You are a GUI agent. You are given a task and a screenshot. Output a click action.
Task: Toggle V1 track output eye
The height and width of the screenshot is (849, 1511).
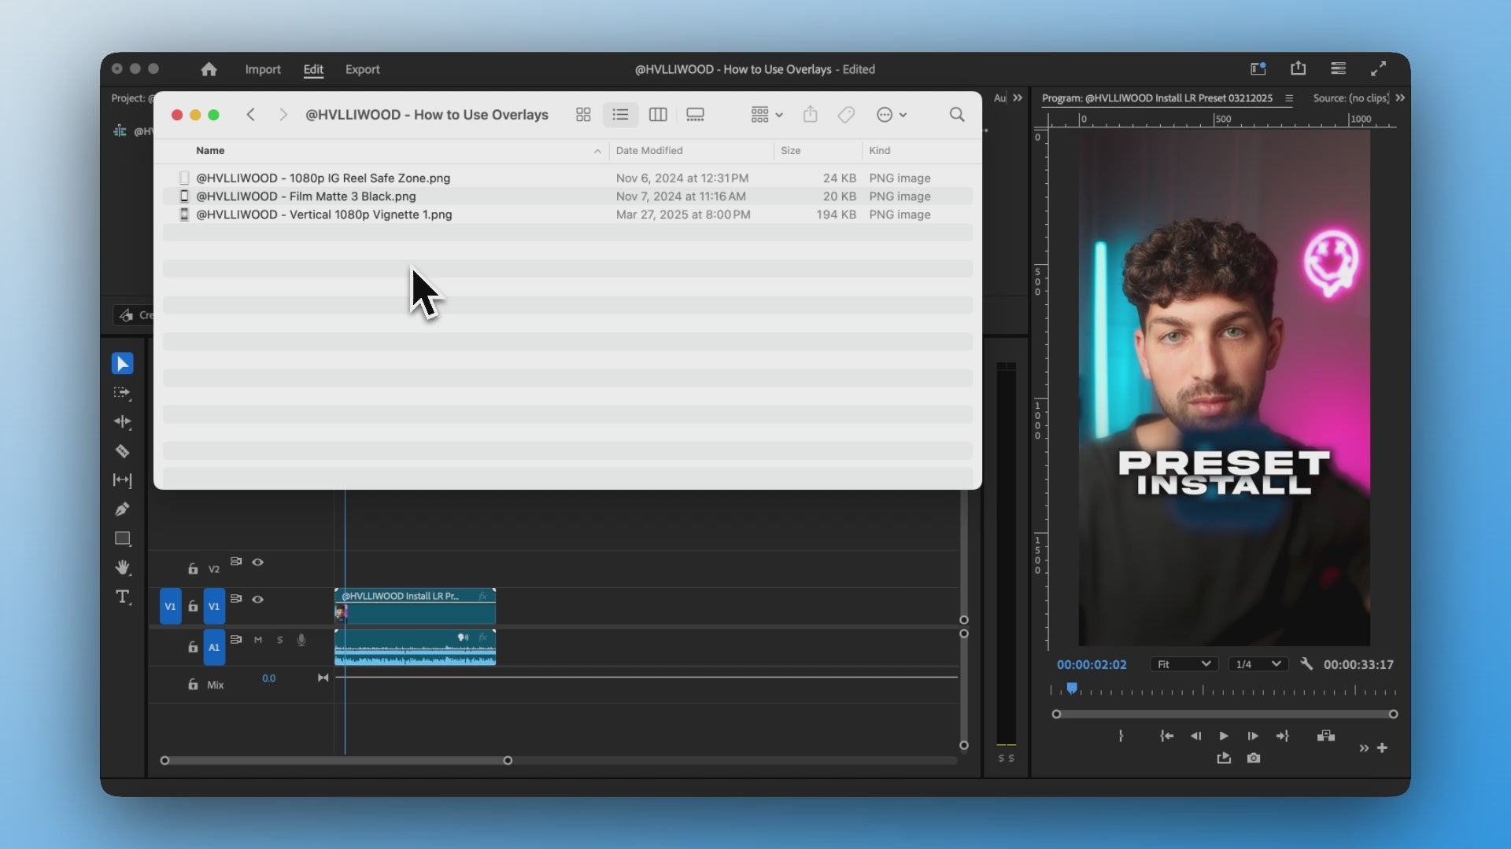[257, 599]
